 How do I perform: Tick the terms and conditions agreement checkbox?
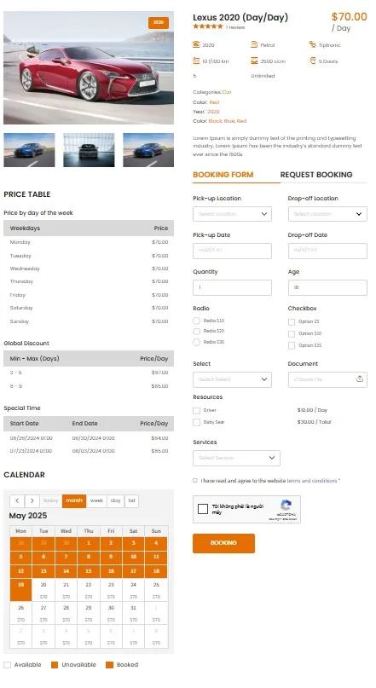pos(195,481)
